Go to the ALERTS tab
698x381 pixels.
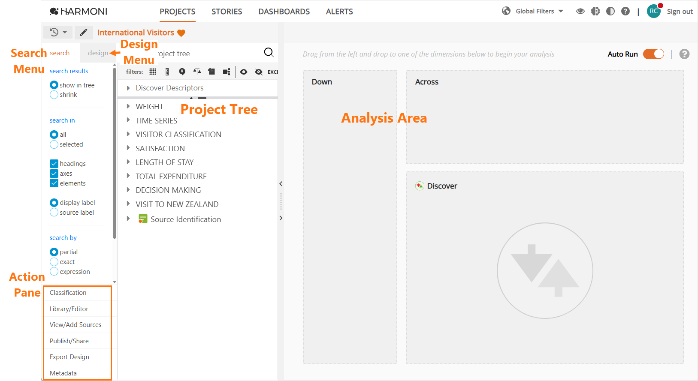coord(339,12)
